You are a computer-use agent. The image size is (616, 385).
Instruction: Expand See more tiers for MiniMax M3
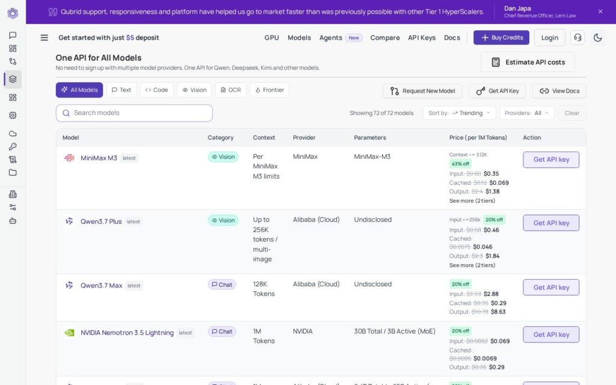(x=472, y=201)
